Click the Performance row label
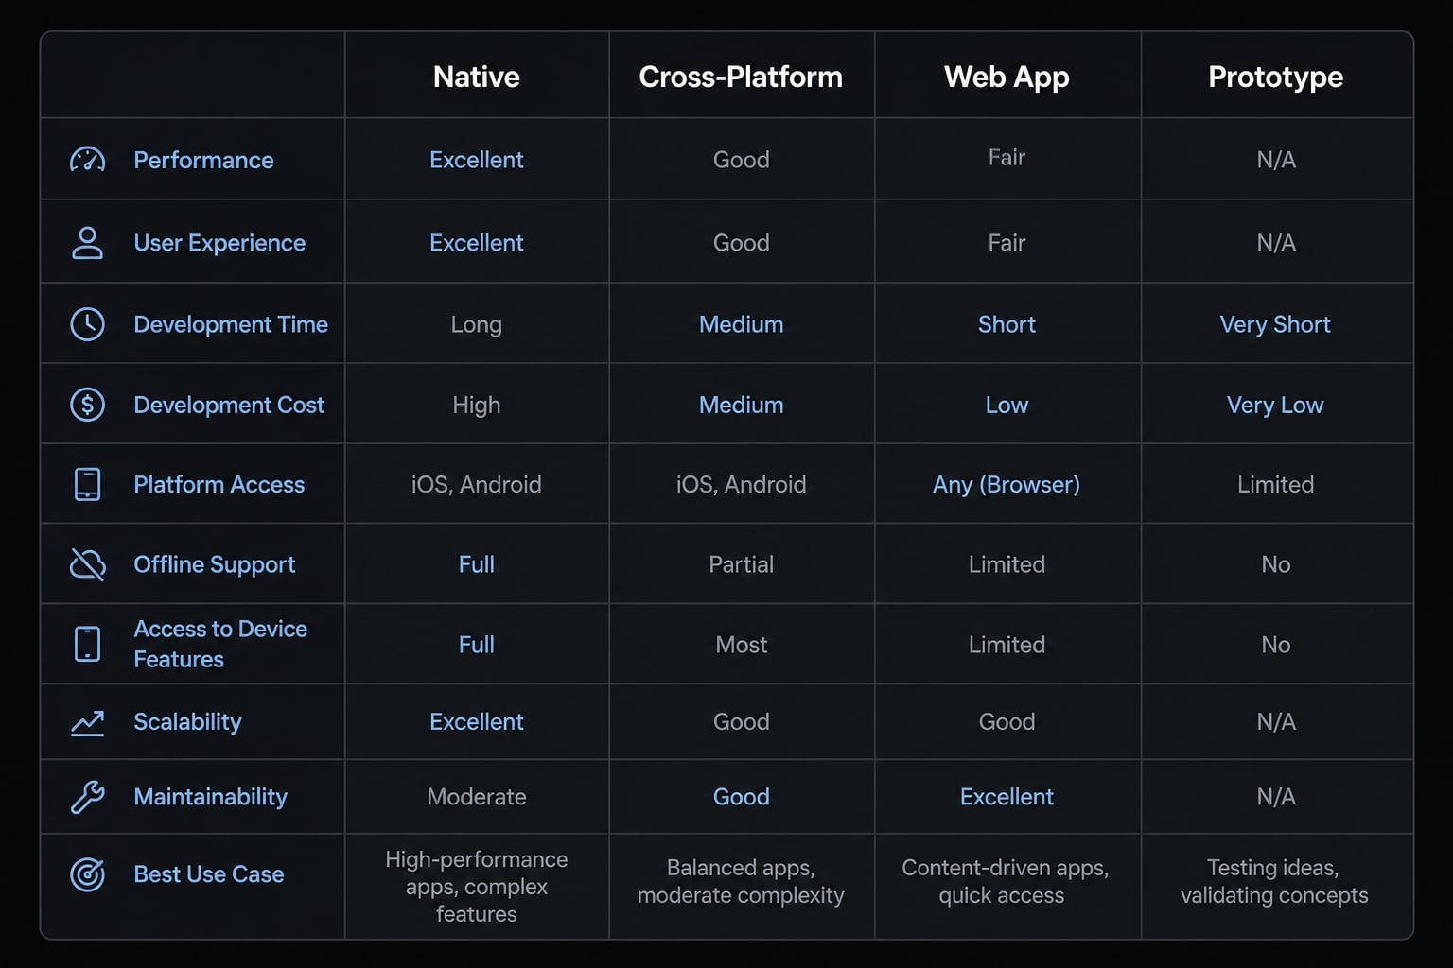 [x=203, y=160]
